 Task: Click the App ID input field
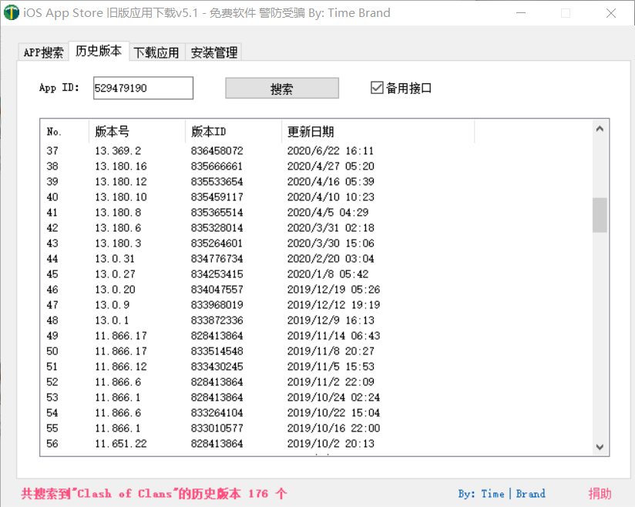coord(143,88)
